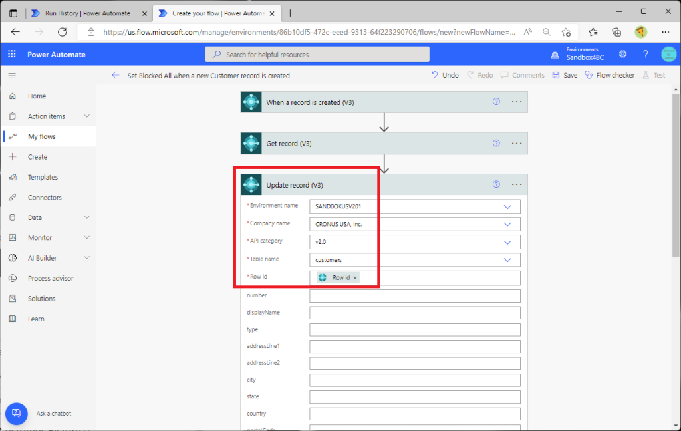This screenshot has width=681, height=431.
Task: Expand the Company name dropdown
Action: pos(507,224)
